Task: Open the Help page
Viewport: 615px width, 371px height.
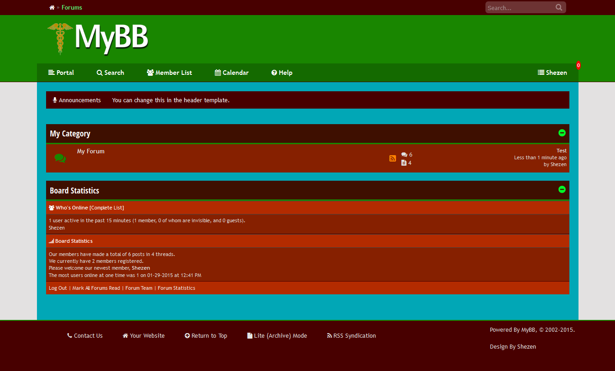Action: 281,73
